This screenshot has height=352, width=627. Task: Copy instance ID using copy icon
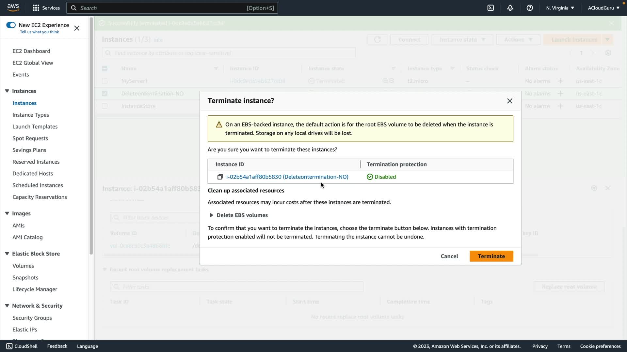click(x=220, y=177)
